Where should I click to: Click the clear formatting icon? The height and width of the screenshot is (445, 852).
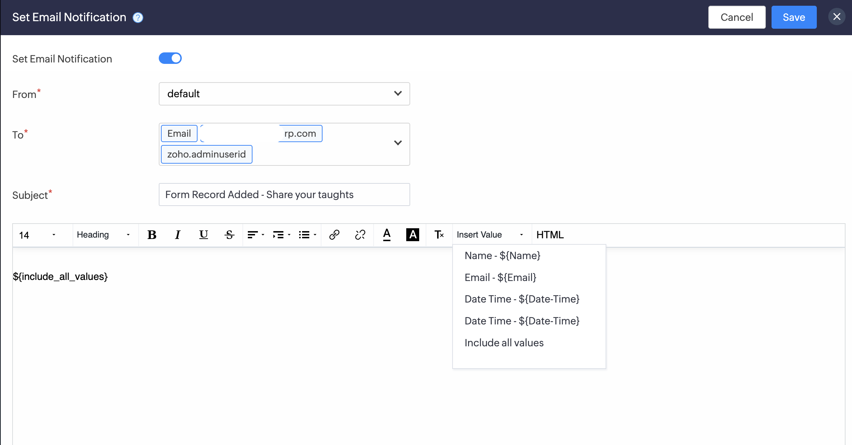[x=439, y=235]
